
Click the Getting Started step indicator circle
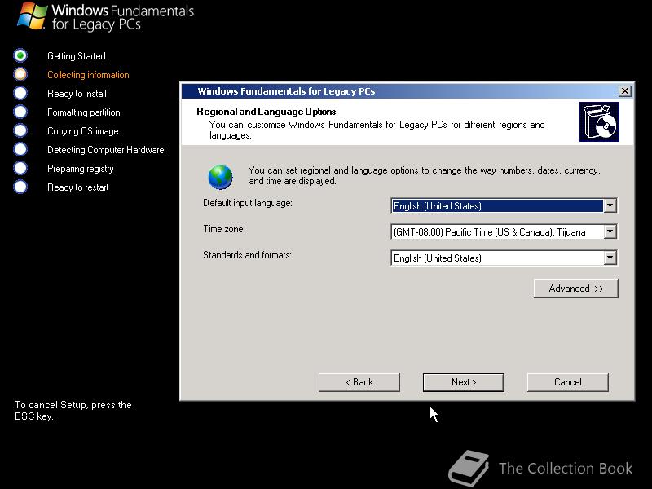(20, 55)
